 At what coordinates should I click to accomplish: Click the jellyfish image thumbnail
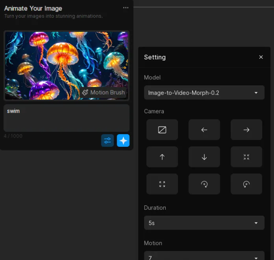66,66
